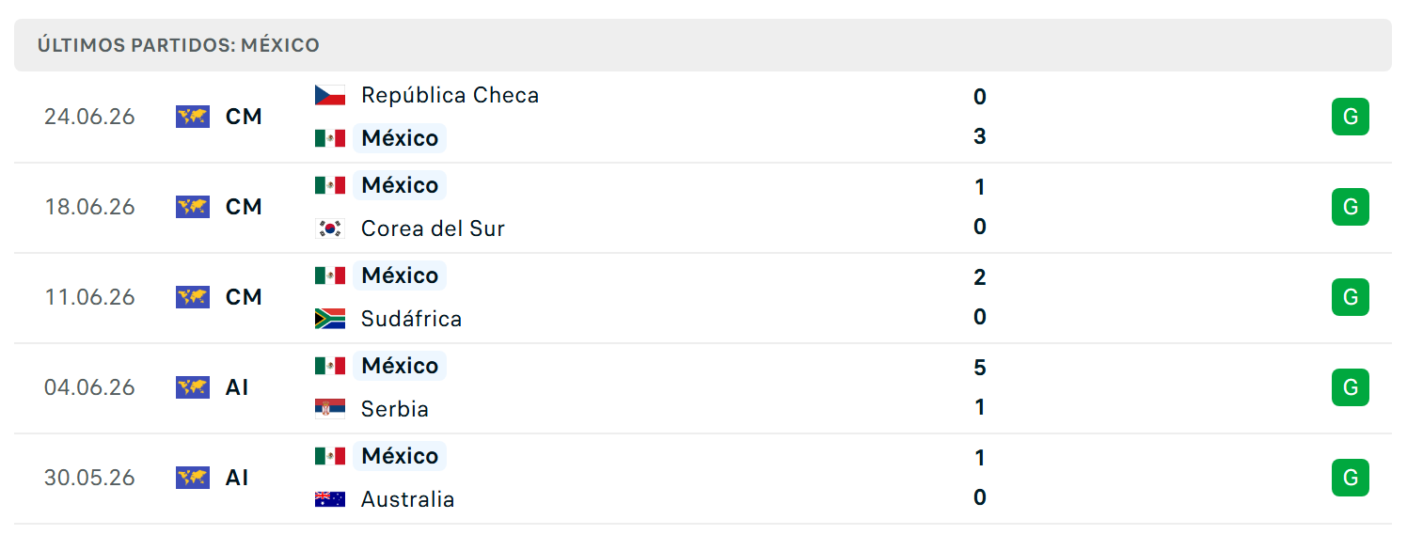Click world map icon for 04.06.26 match
Image resolution: width=1407 pixels, height=535 pixels.
tap(193, 387)
